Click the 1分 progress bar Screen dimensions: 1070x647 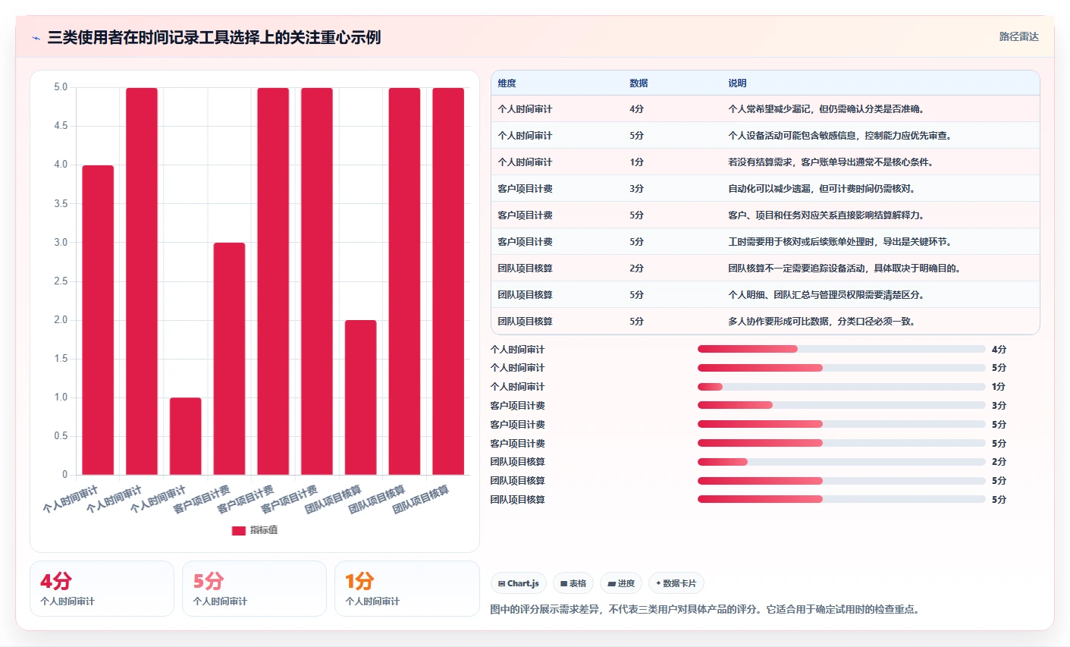tap(841, 387)
